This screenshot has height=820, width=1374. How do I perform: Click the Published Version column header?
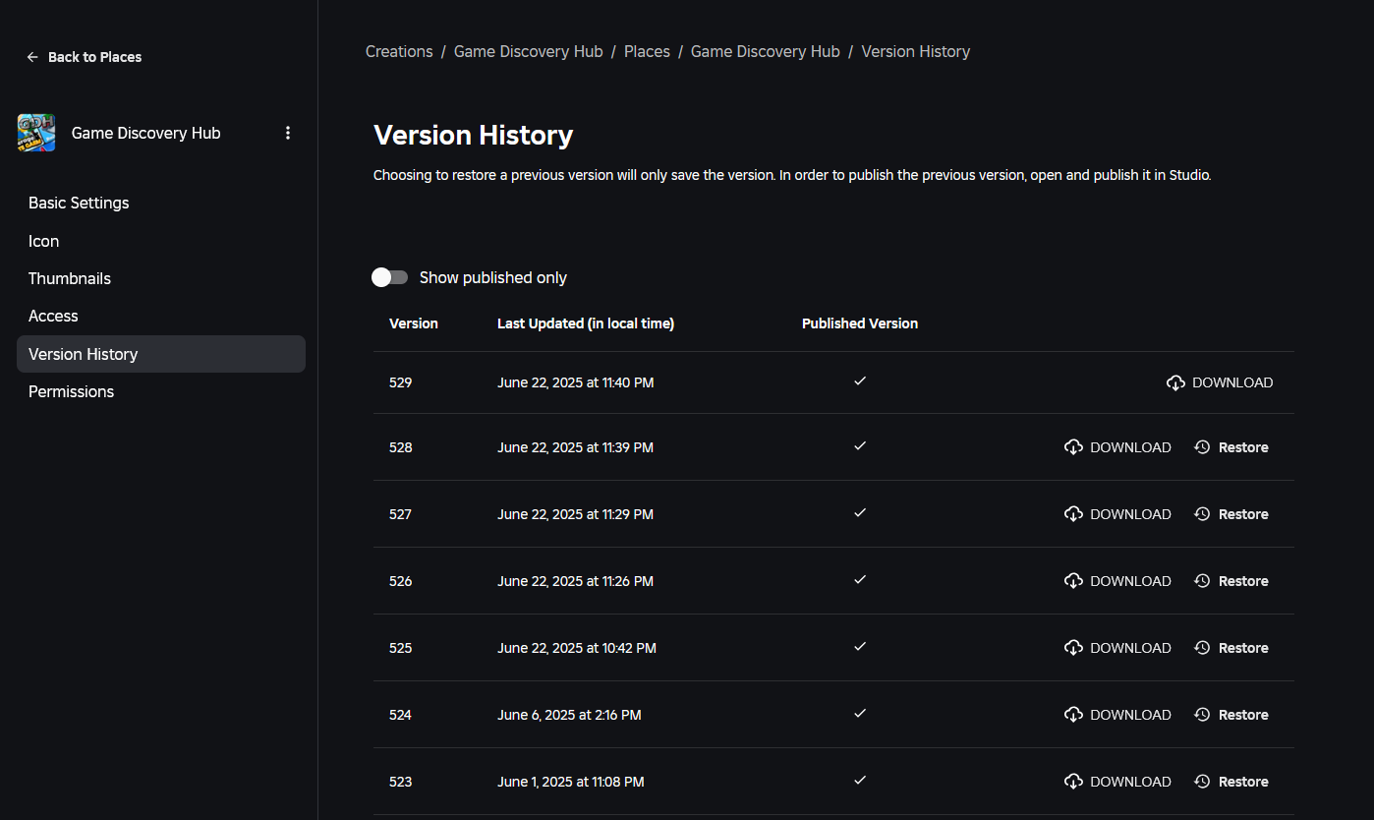[860, 323]
